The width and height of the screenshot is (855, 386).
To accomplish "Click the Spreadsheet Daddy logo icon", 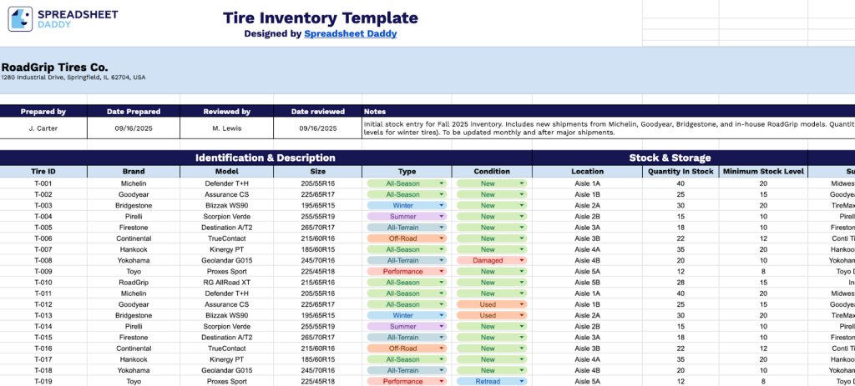I will tap(20, 19).
